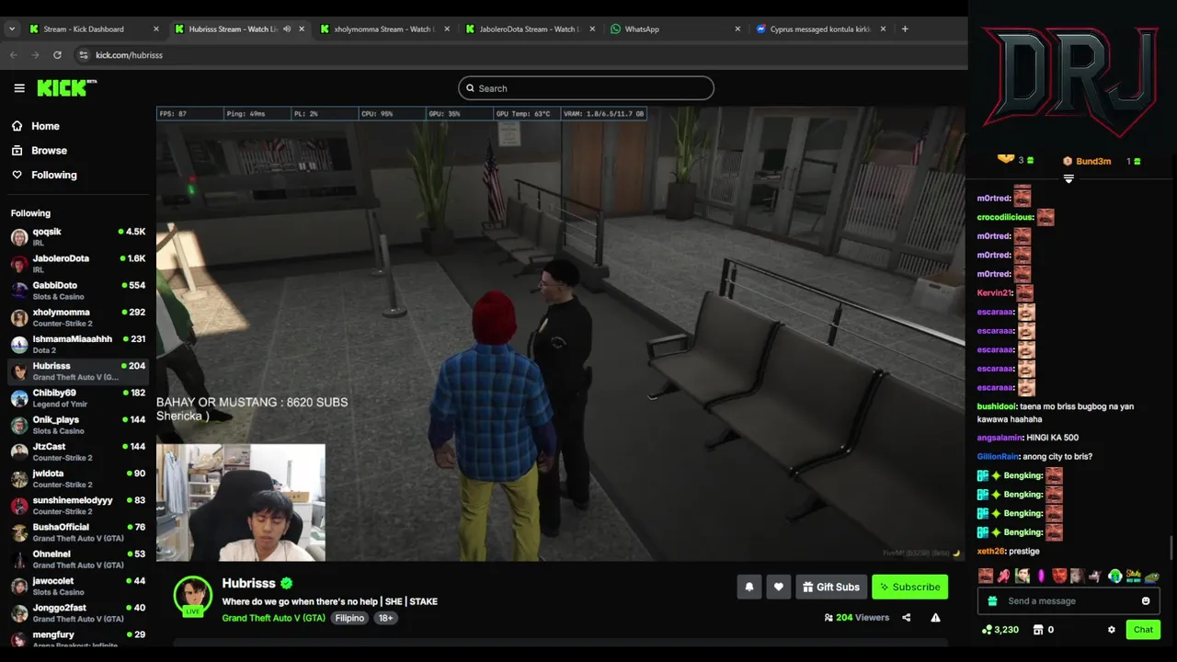Open IshmamaMiaaahhh channel in Following list
The image size is (1177, 662).
[x=77, y=345]
